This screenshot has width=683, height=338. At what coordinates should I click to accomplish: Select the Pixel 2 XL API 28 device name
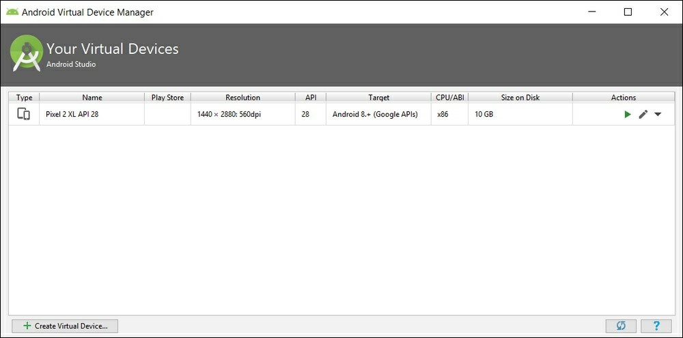click(72, 115)
